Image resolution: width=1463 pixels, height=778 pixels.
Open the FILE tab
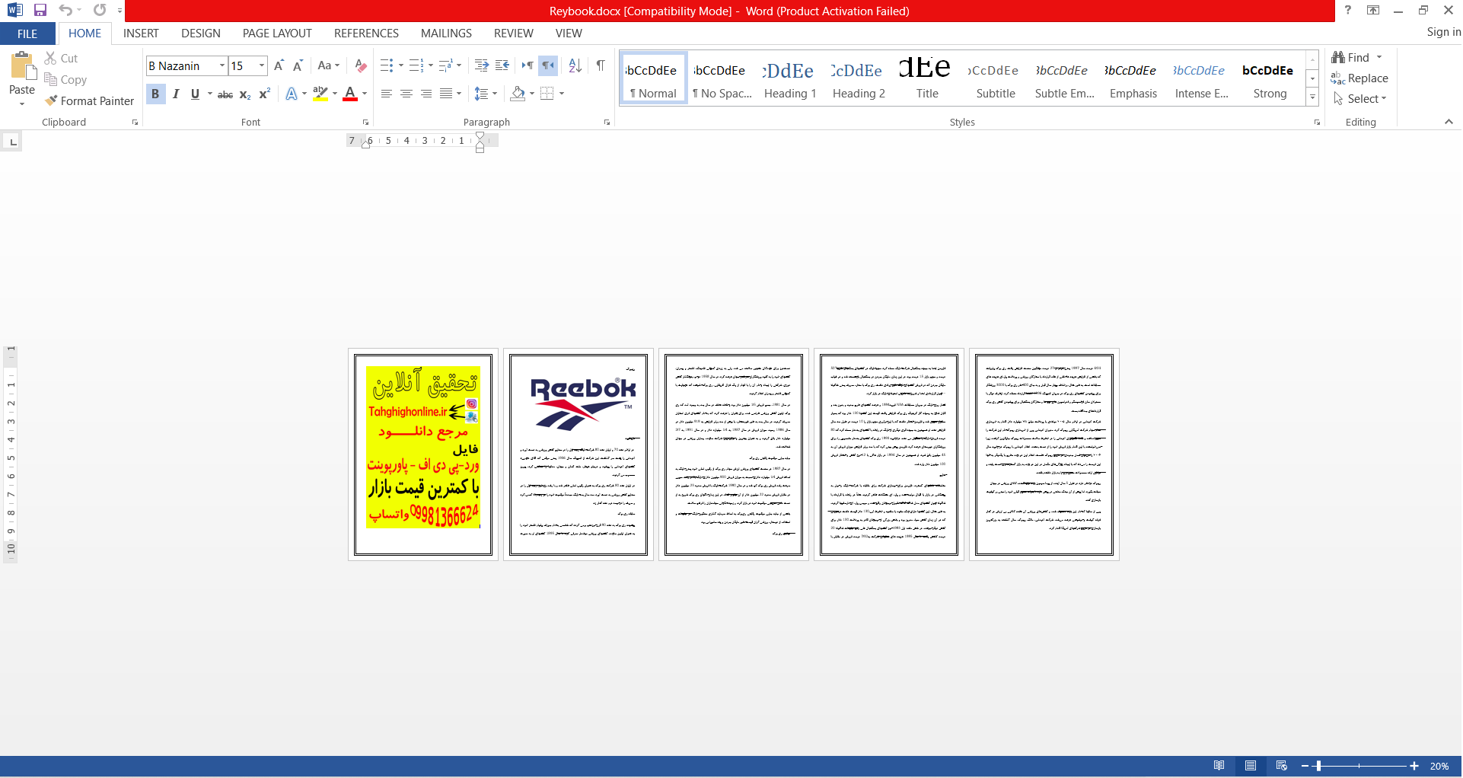click(27, 33)
